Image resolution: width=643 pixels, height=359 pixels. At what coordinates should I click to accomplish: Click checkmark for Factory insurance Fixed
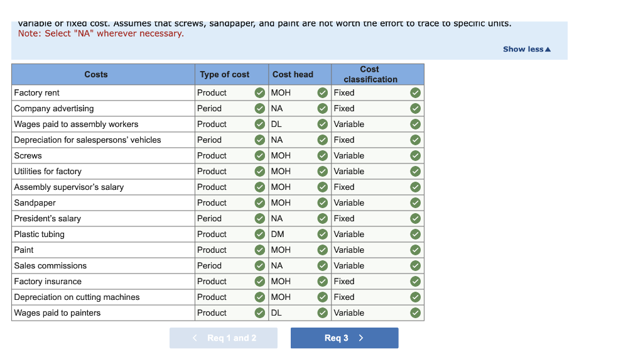pos(416,282)
